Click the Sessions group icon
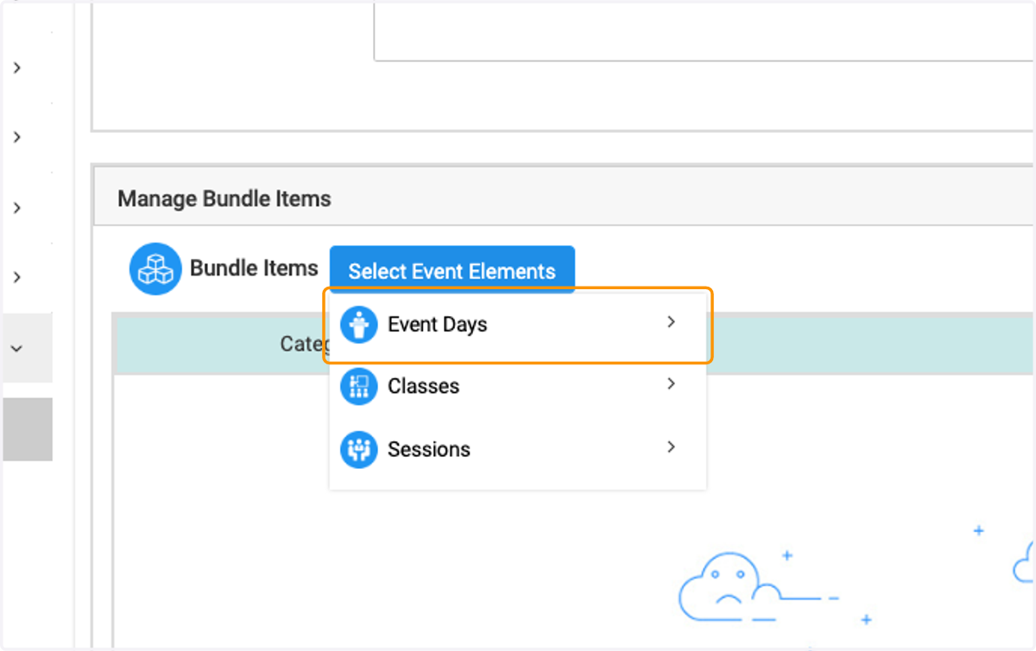The height and width of the screenshot is (651, 1036). pos(359,450)
